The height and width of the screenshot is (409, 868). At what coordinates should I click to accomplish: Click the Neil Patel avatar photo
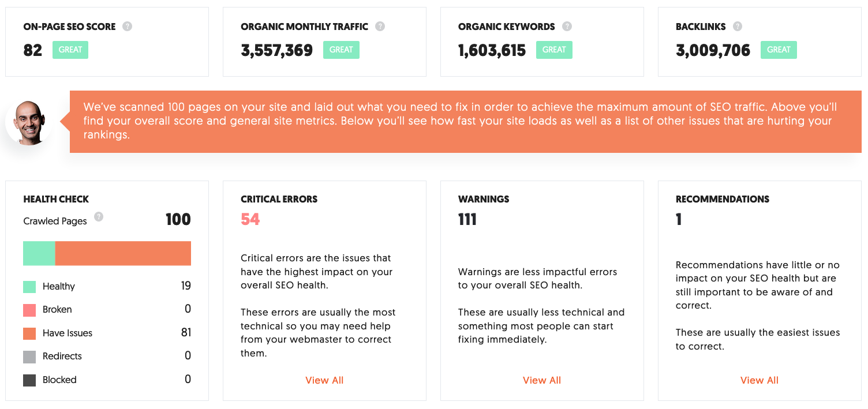point(29,122)
